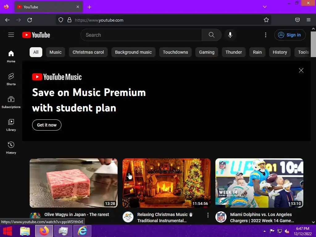Select the History filter chip

280,52
